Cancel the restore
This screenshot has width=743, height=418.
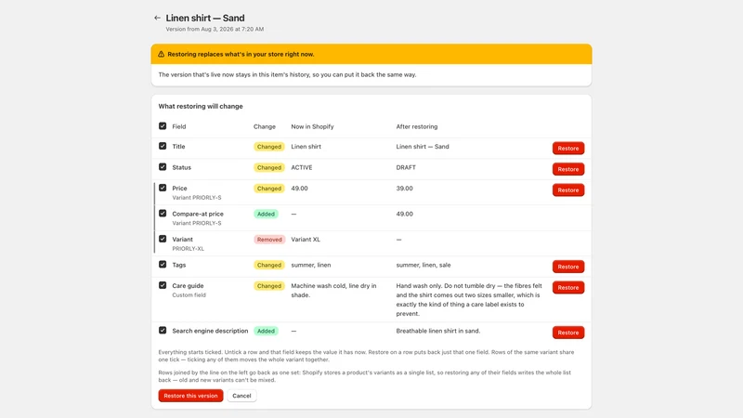pyautogui.click(x=241, y=396)
